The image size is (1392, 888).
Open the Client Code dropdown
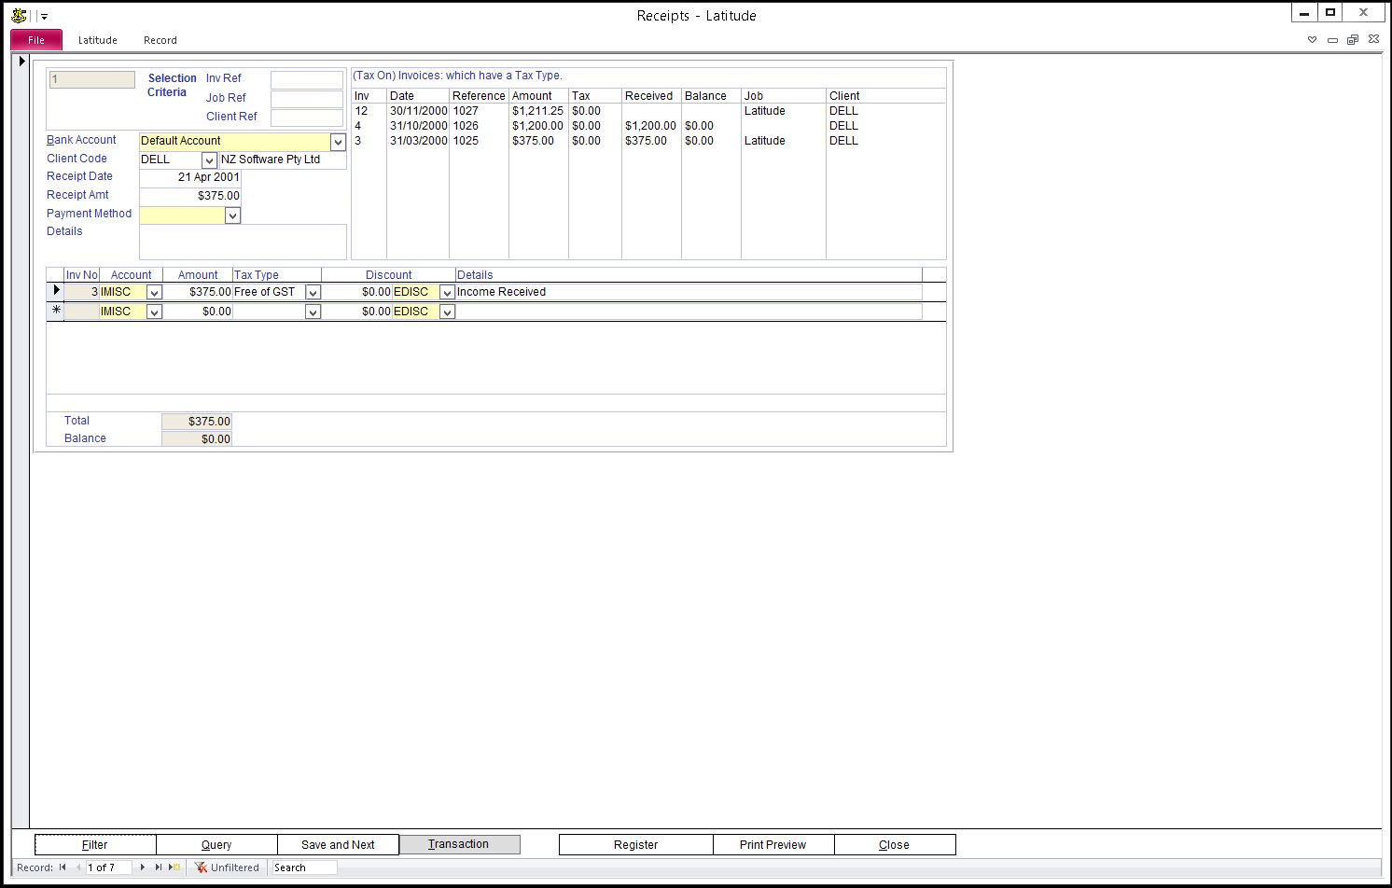(x=209, y=160)
